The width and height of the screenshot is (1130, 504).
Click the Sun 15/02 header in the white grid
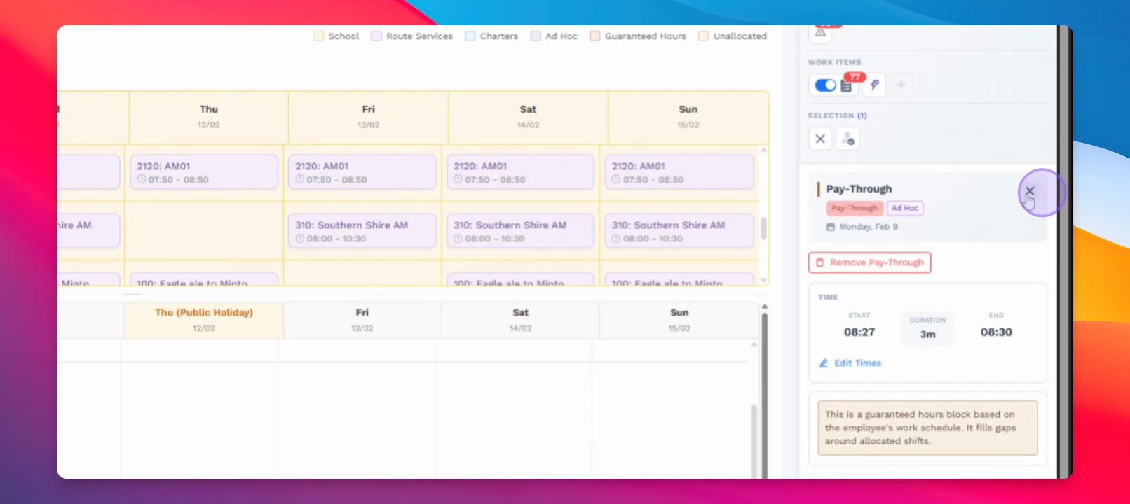tap(679, 320)
